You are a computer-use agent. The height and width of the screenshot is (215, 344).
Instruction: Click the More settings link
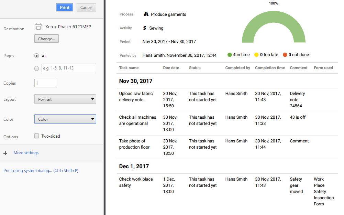pyautogui.click(x=26, y=153)
